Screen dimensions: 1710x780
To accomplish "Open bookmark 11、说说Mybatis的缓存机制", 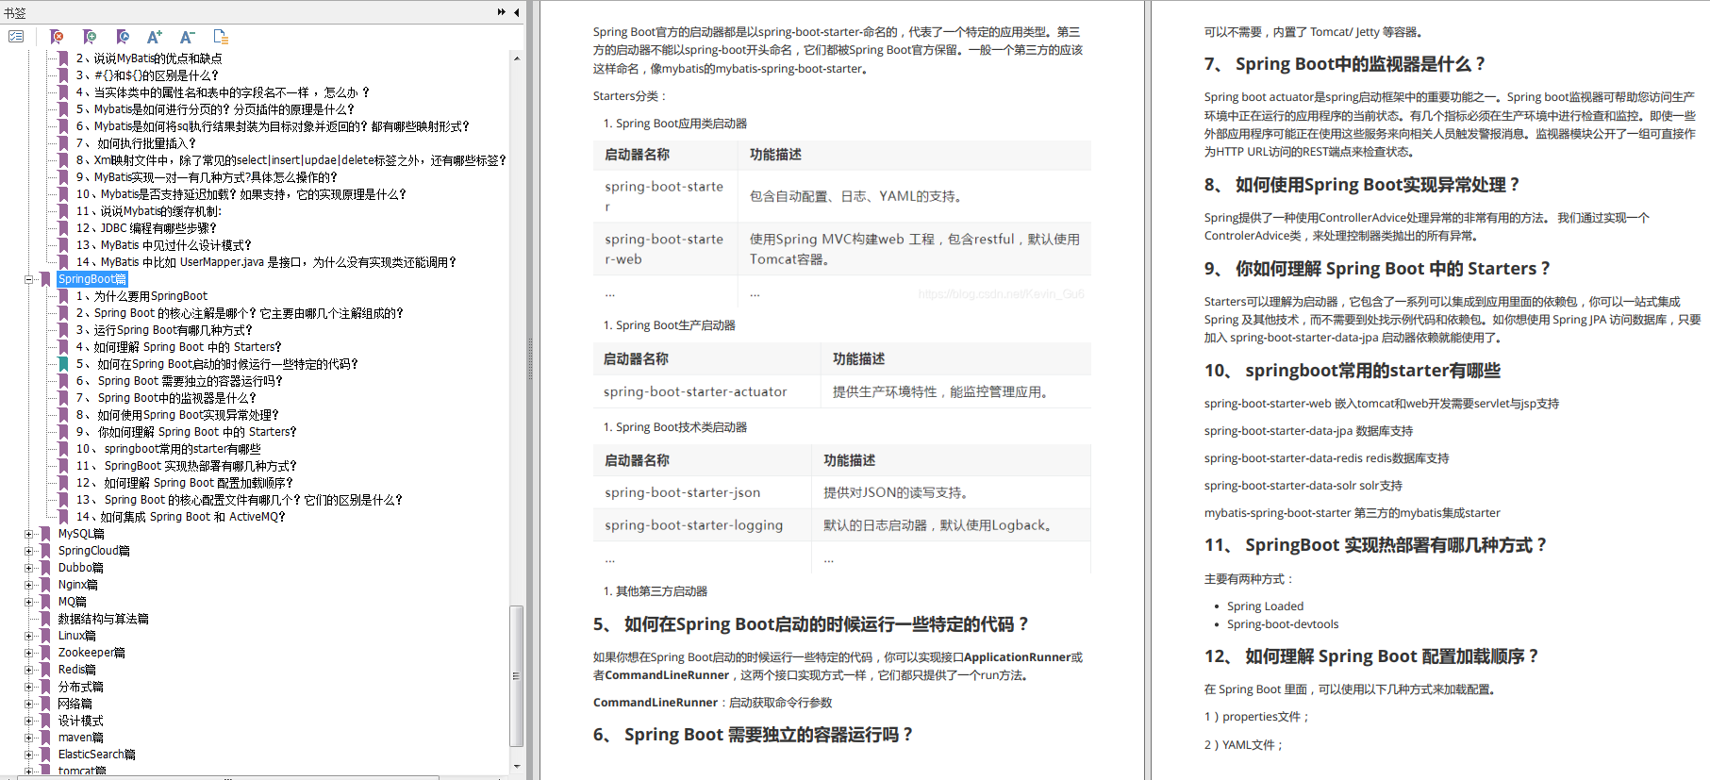I will point(149,211).
